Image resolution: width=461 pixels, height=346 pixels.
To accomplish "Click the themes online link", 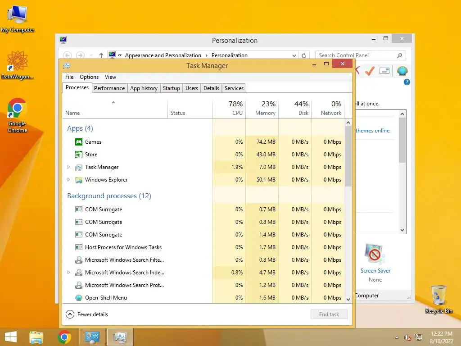I will pos(372,131).
